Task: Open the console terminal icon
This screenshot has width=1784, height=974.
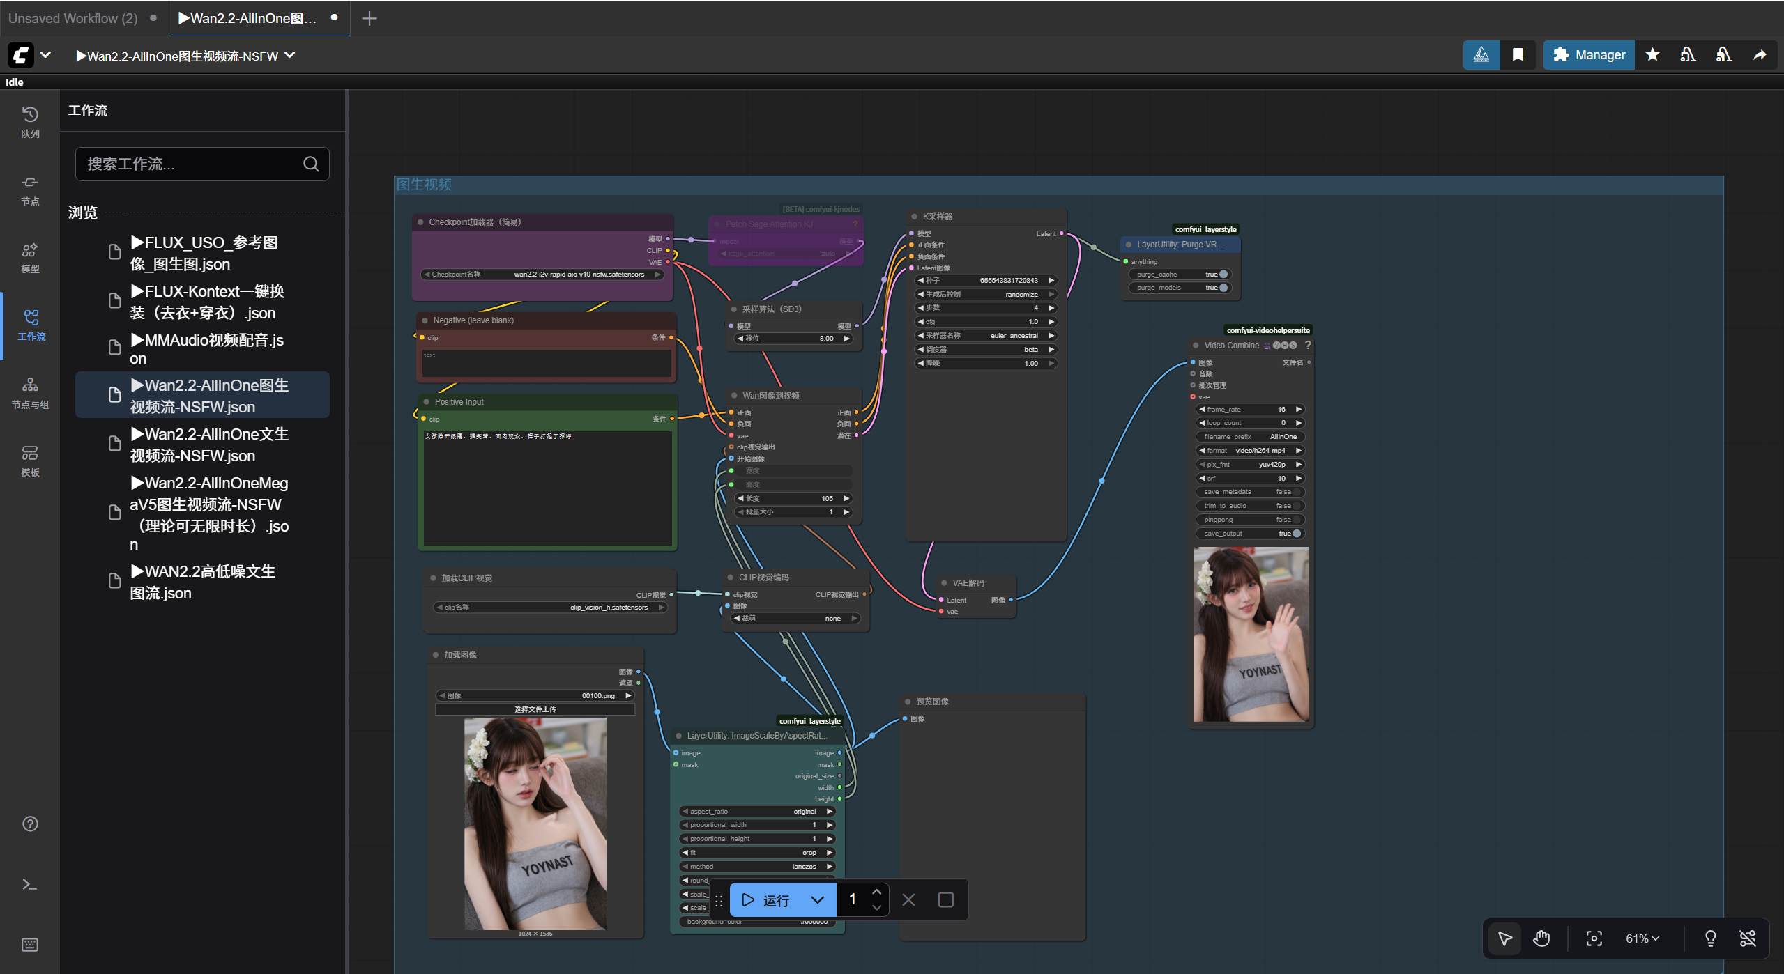Action: (x=30, y=884)
